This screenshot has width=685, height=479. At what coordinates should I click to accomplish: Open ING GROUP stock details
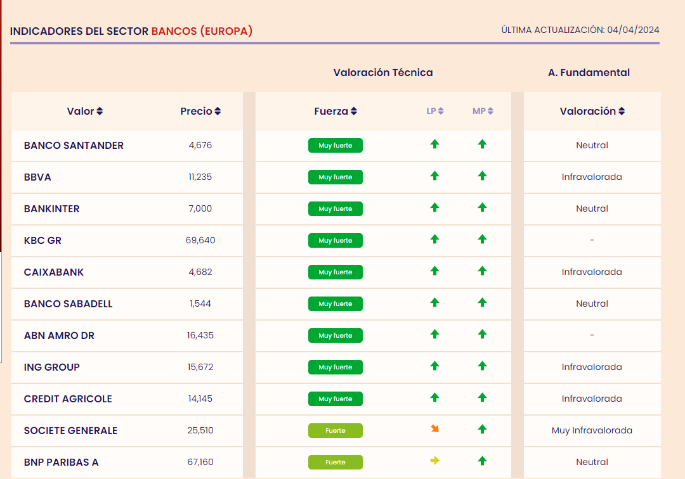(52, 367)
